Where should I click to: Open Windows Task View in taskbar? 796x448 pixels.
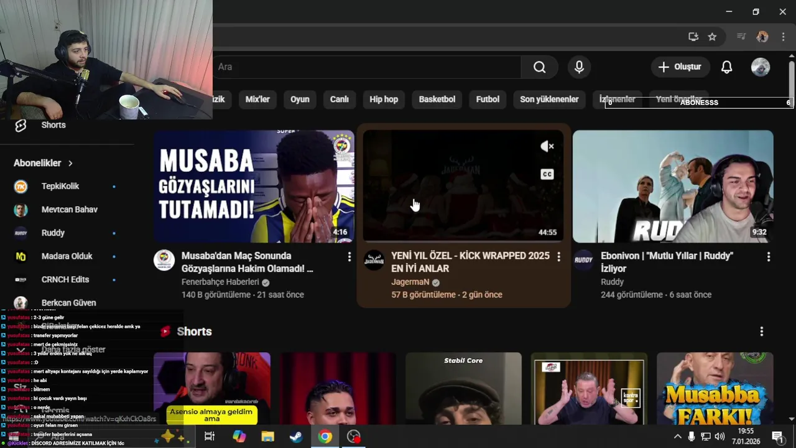tap(210, 437)
